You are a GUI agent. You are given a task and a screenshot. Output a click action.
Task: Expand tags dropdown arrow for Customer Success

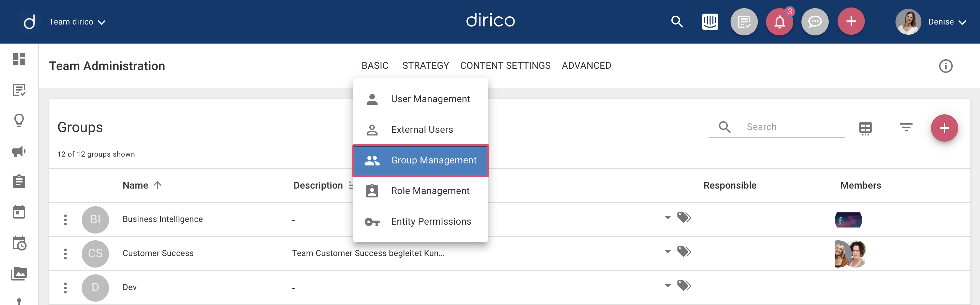point(667,252)
